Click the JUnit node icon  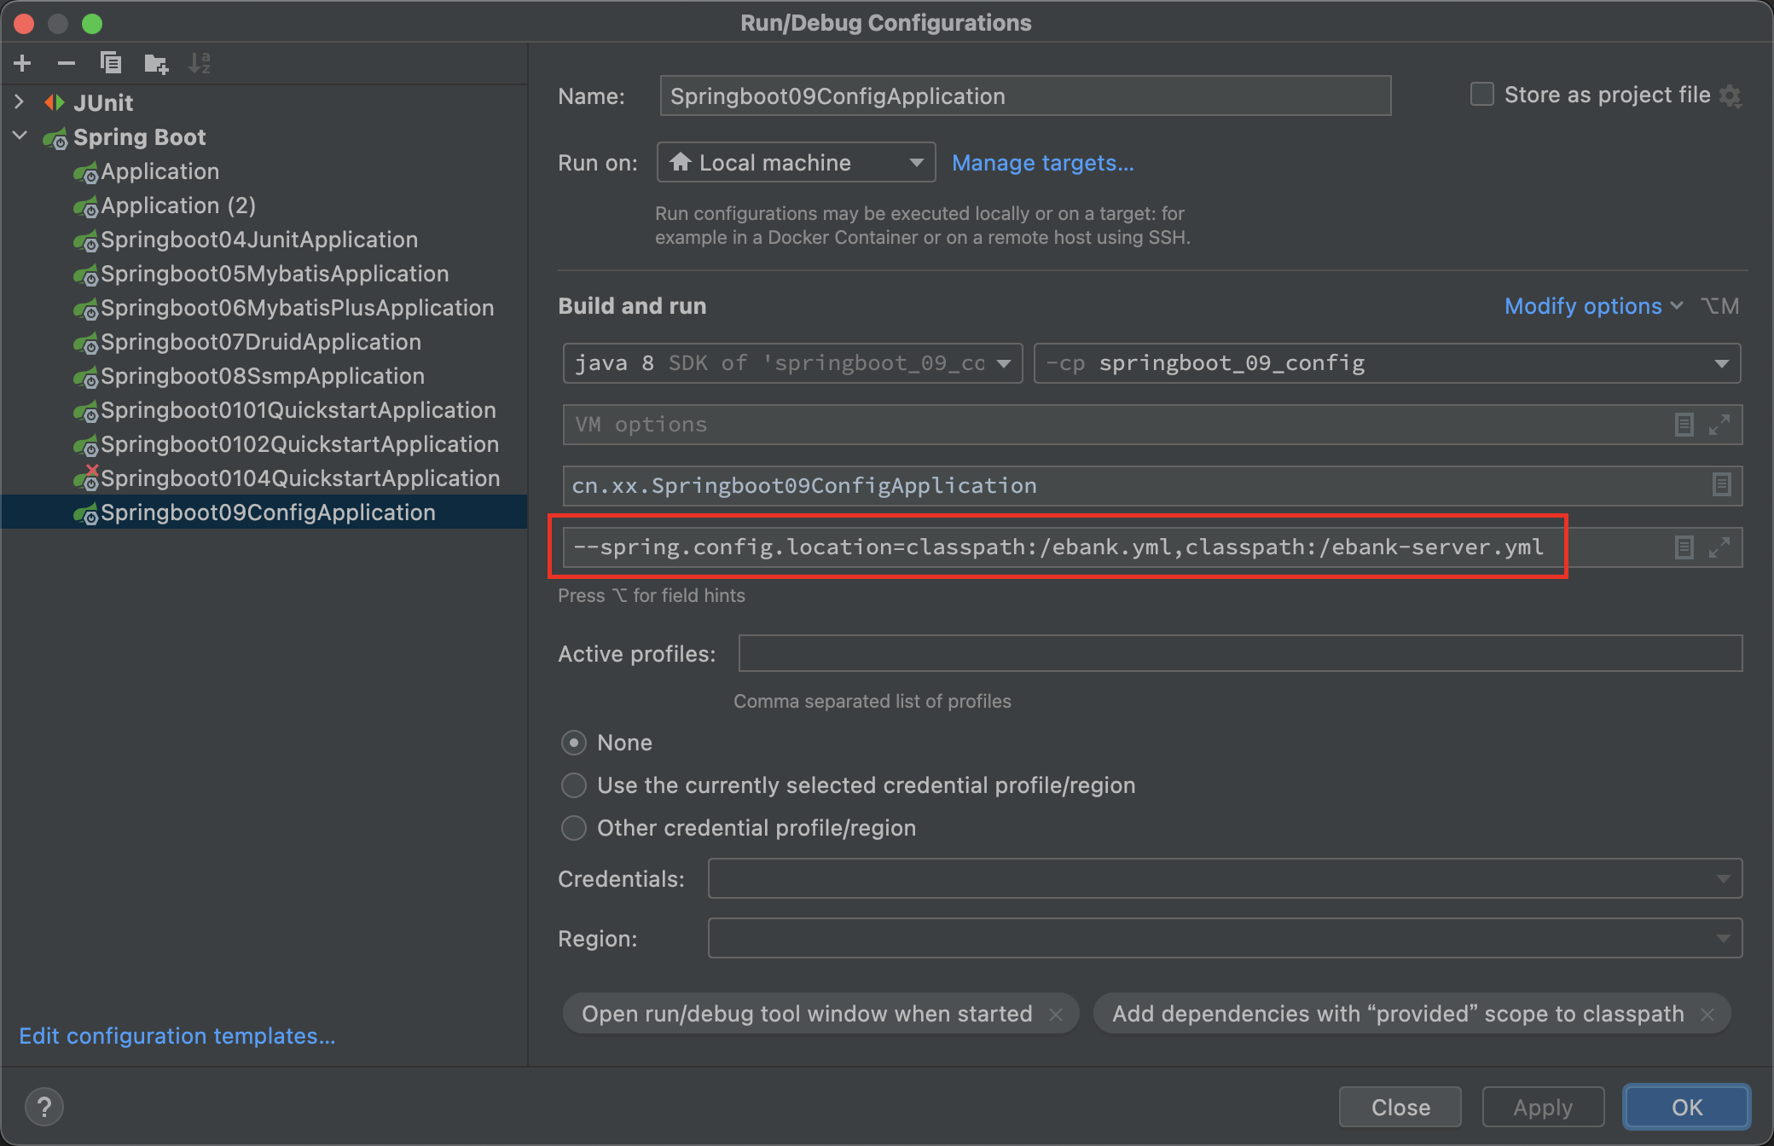point(55,102)
